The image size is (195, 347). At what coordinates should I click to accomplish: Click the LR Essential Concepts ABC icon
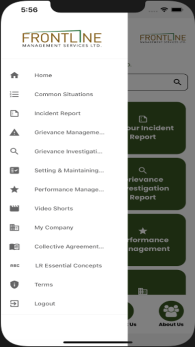pos(15,266)
